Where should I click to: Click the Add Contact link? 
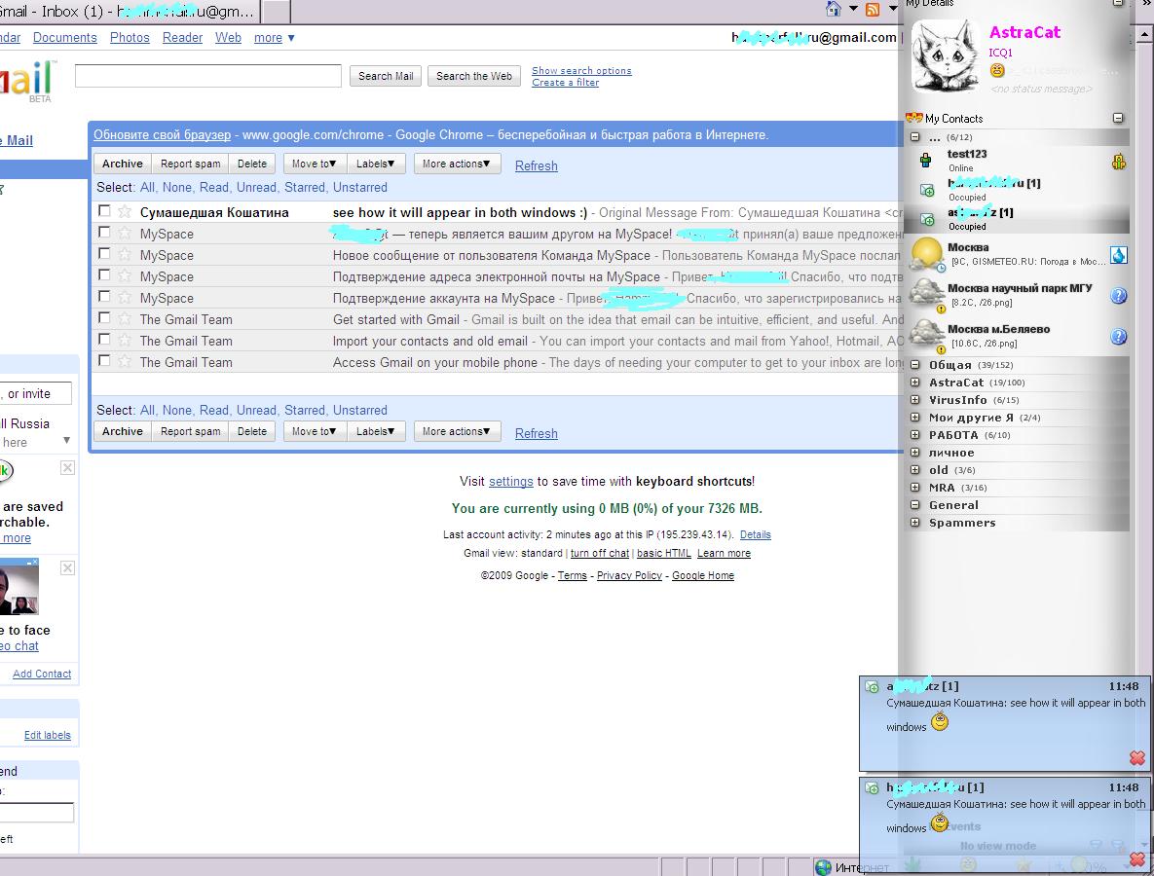tap(42, 674)
